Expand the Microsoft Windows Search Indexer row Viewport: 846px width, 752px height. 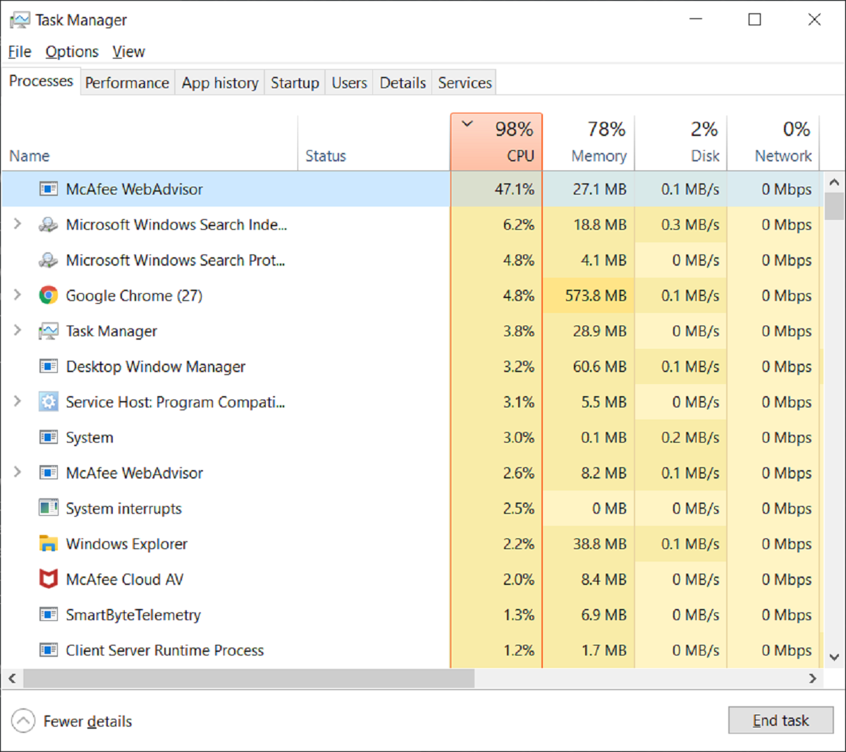coord(18,224)
